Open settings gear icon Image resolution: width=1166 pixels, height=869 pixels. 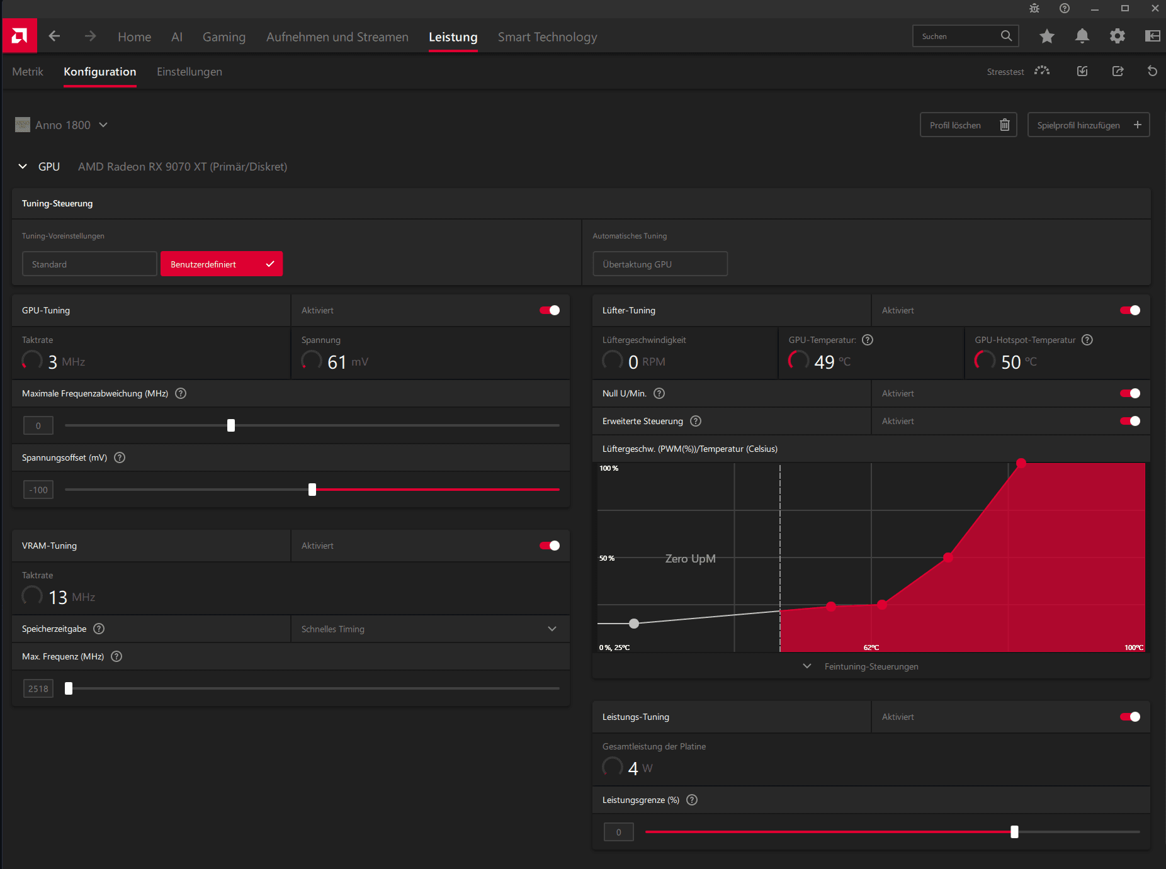1118,36
